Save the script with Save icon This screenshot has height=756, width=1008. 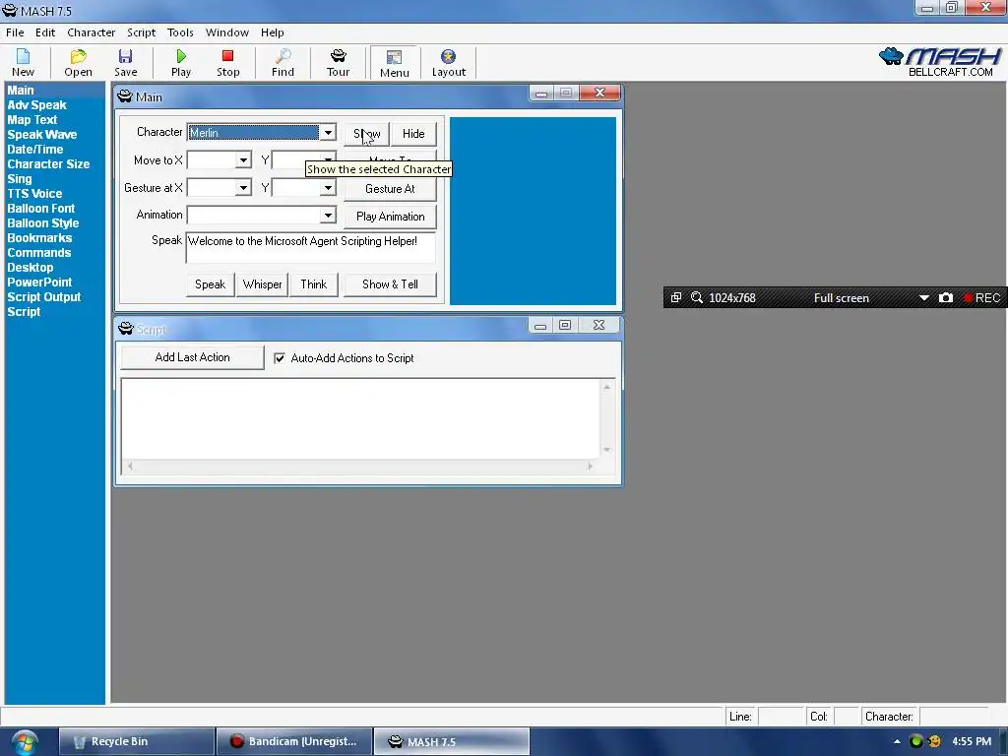pos(125,63)
